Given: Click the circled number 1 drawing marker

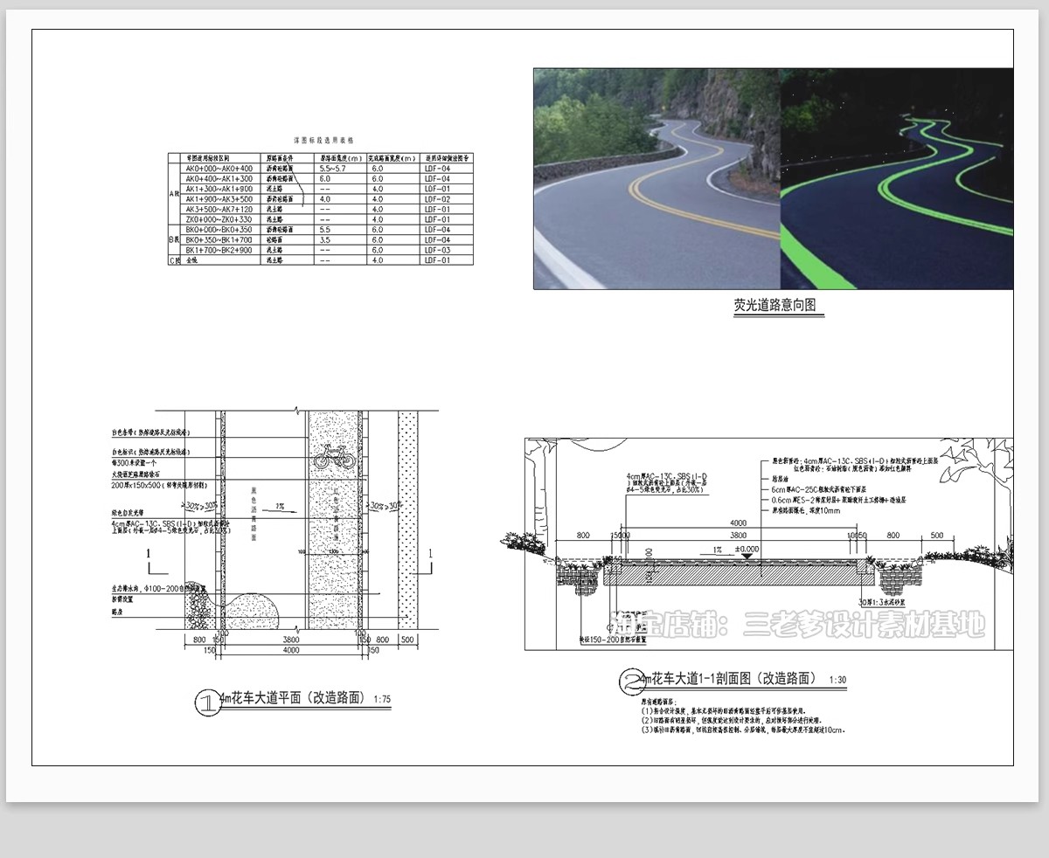Looking at the screenshot, I should click(208, 702).
